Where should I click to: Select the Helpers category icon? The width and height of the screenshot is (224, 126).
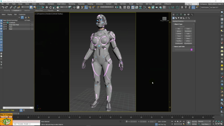[184, 18]
